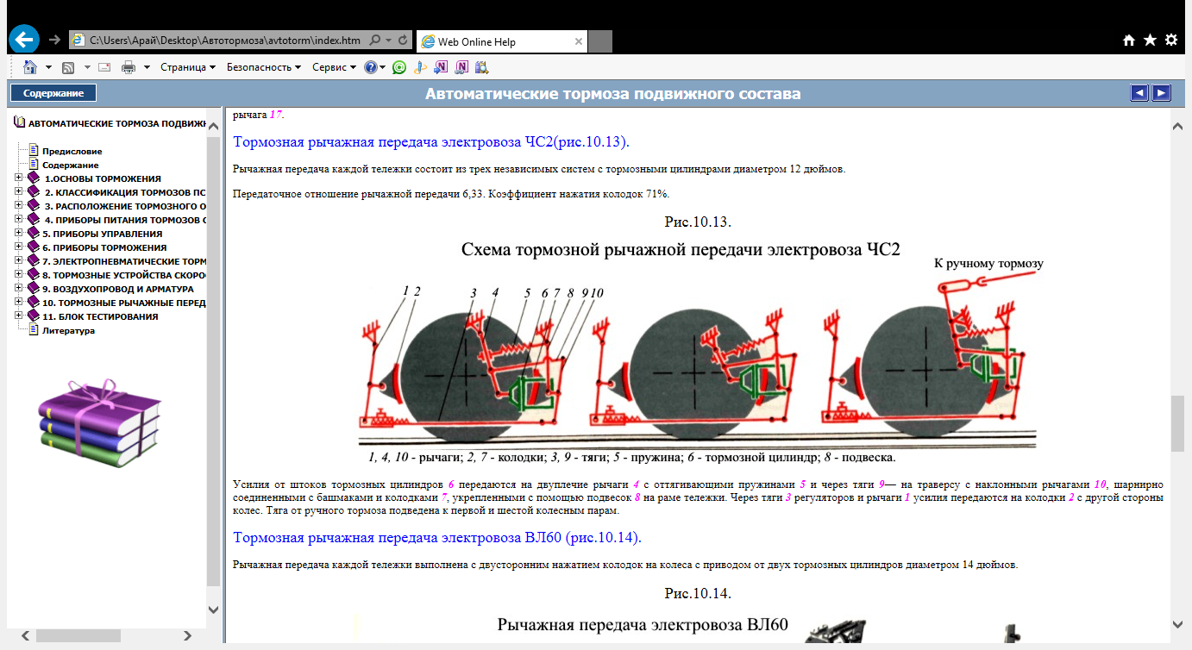Screen dimensions: 1192x650
Task: Click the Предисловие page icon
Action: (35, 151)
